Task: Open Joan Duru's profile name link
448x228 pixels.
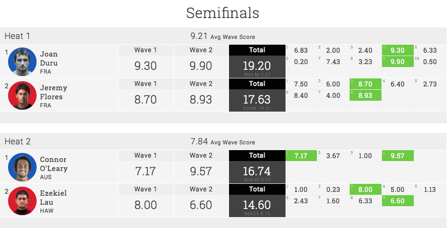Action: click(x=49, y=58)
